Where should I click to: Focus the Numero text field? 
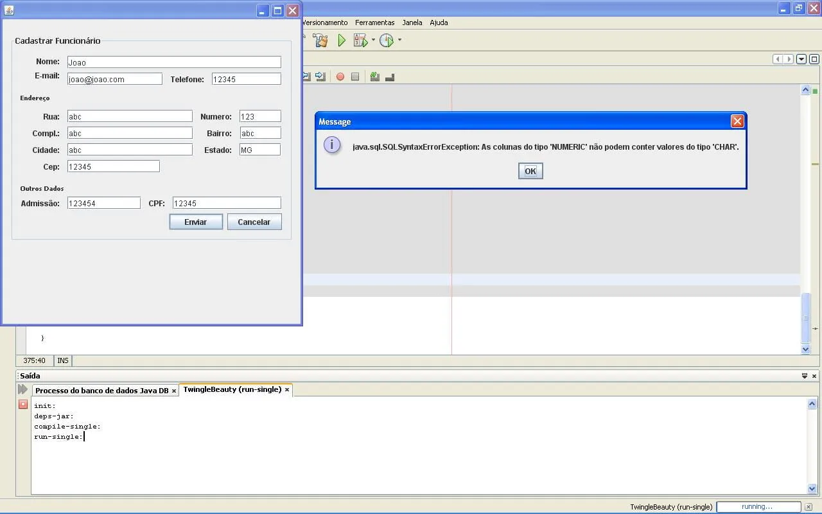coord(260,116)
